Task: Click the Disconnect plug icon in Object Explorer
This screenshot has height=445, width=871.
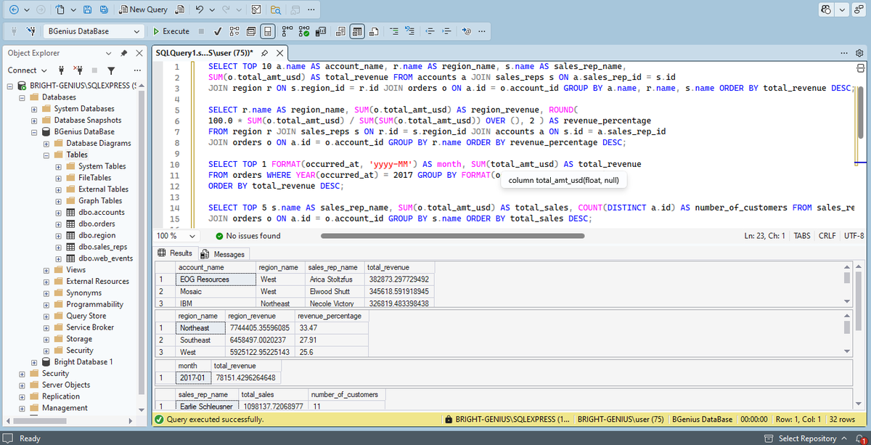Action: 78,70
